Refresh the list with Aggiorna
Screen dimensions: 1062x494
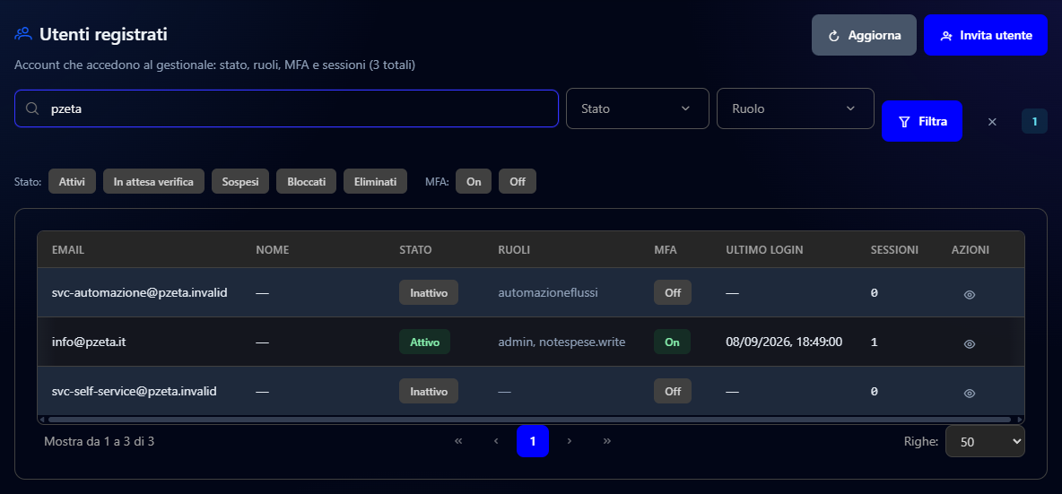click(865, 35)
